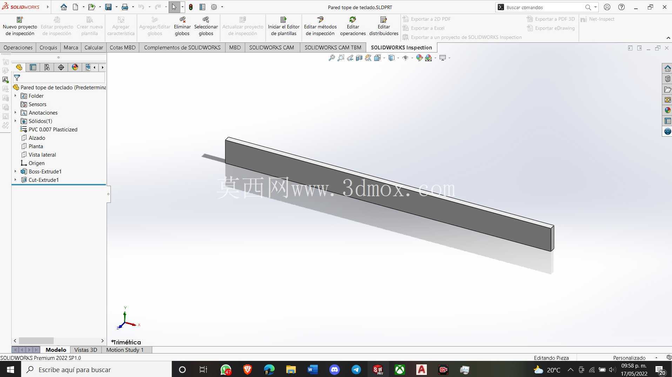
Task: Click the Eliminar globos tool
Action: [182, 26]
